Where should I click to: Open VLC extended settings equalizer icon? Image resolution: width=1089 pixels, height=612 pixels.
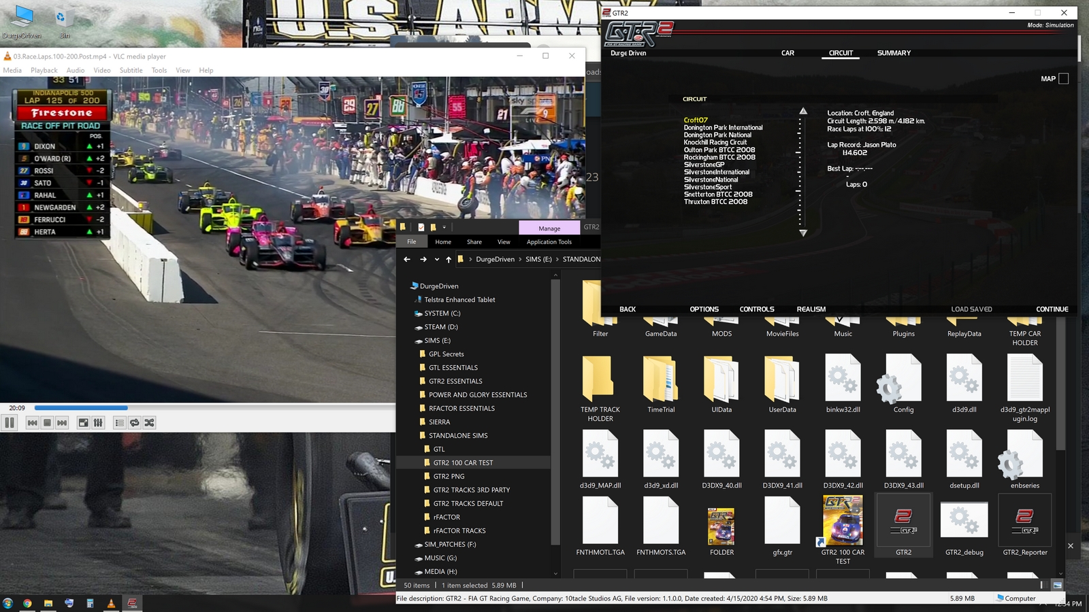(x=98, y=423)
